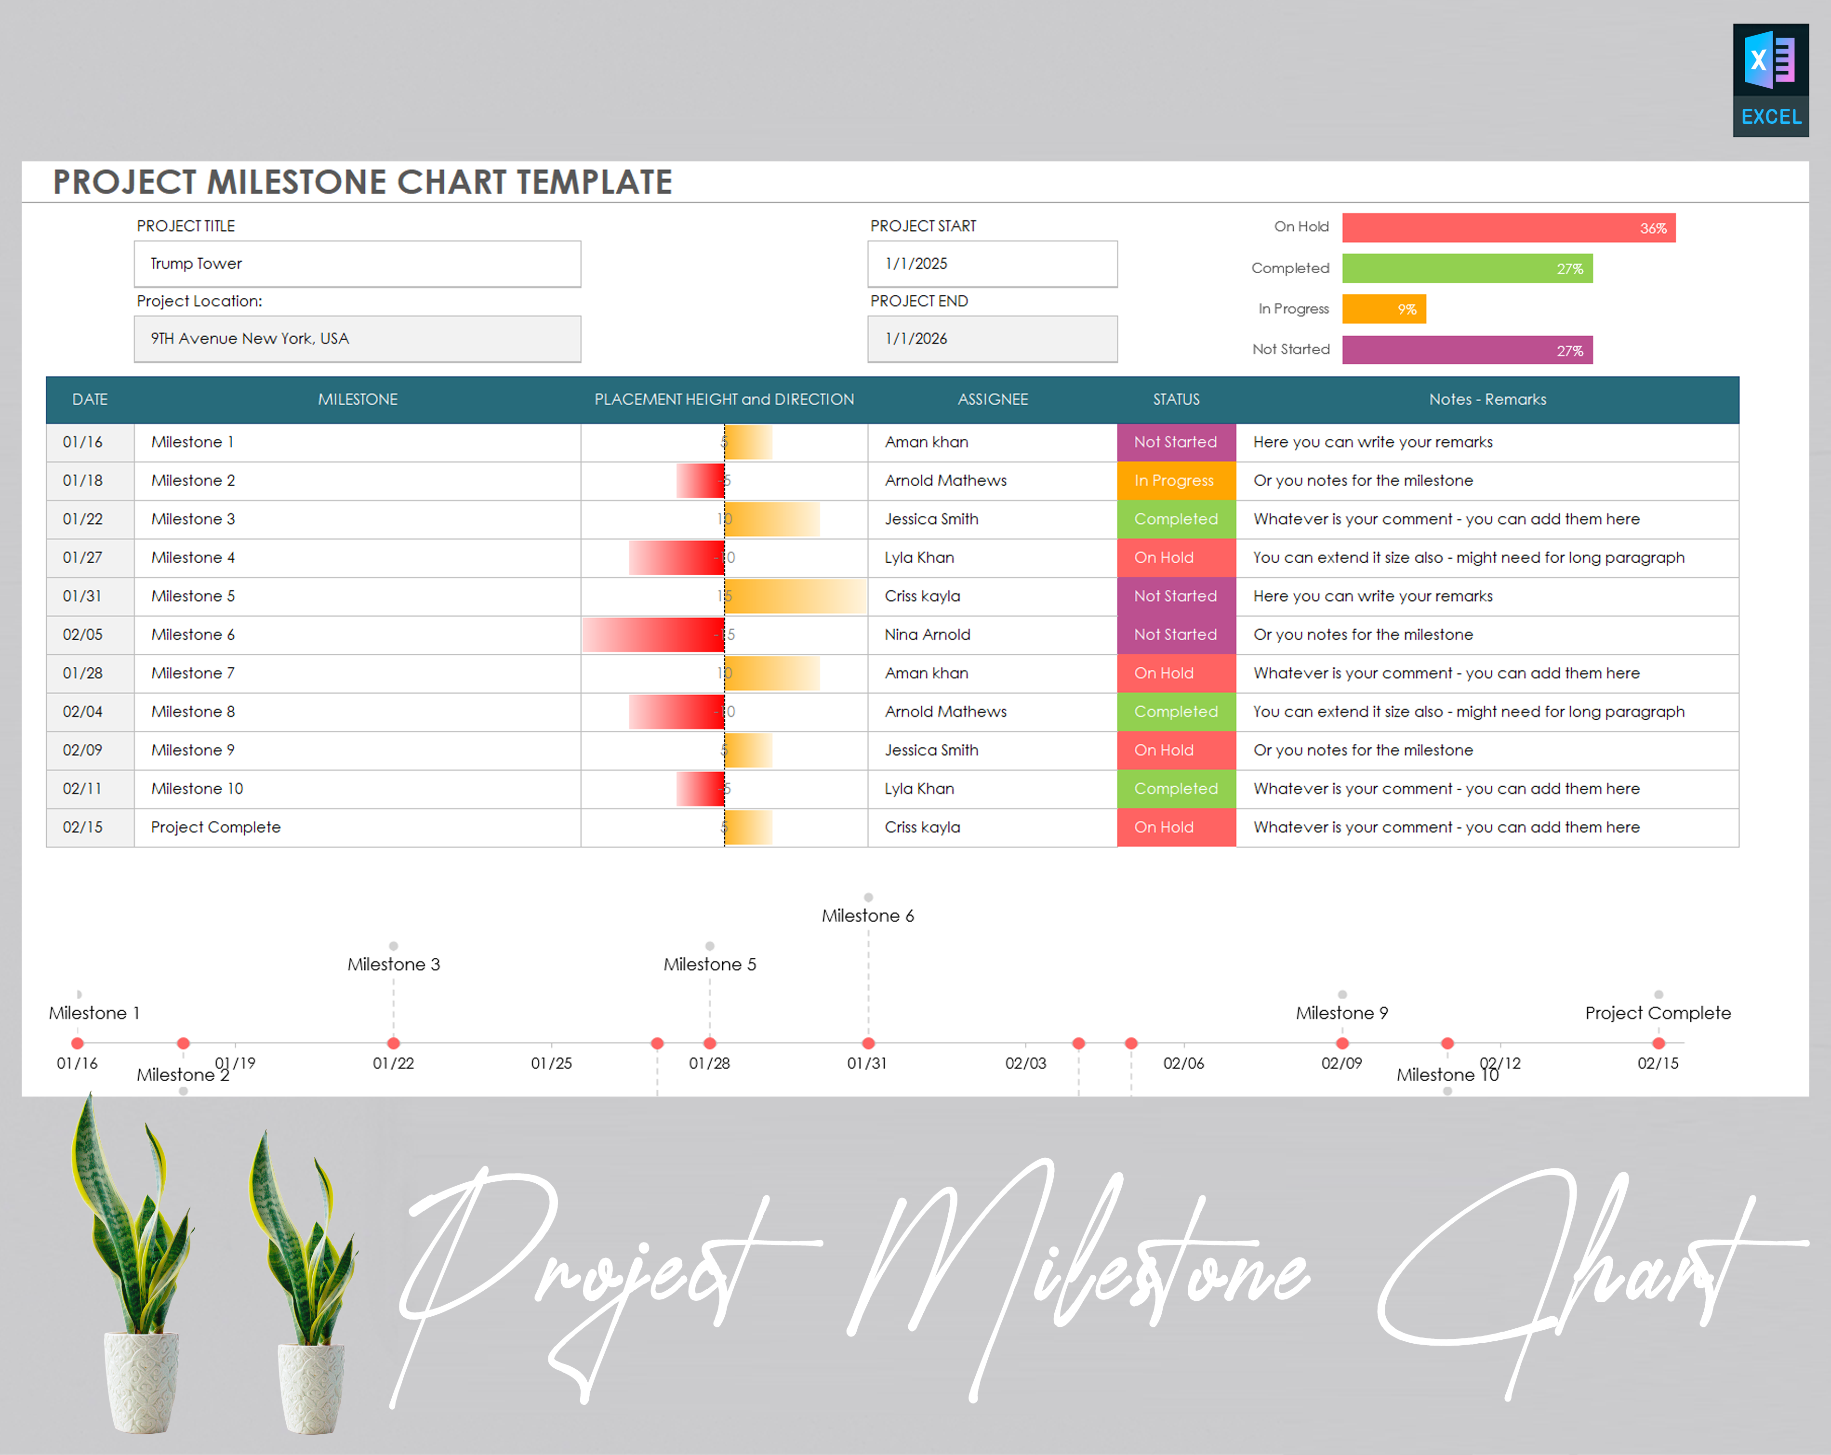Viewport: 1831px width, 1455px height.
Task: Click the red placement bar for Milestone 6
Action: click(x=654, y=634)
